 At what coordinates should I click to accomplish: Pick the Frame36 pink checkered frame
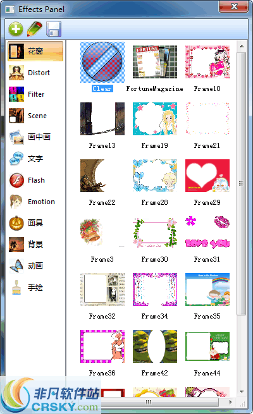[102, 346]
